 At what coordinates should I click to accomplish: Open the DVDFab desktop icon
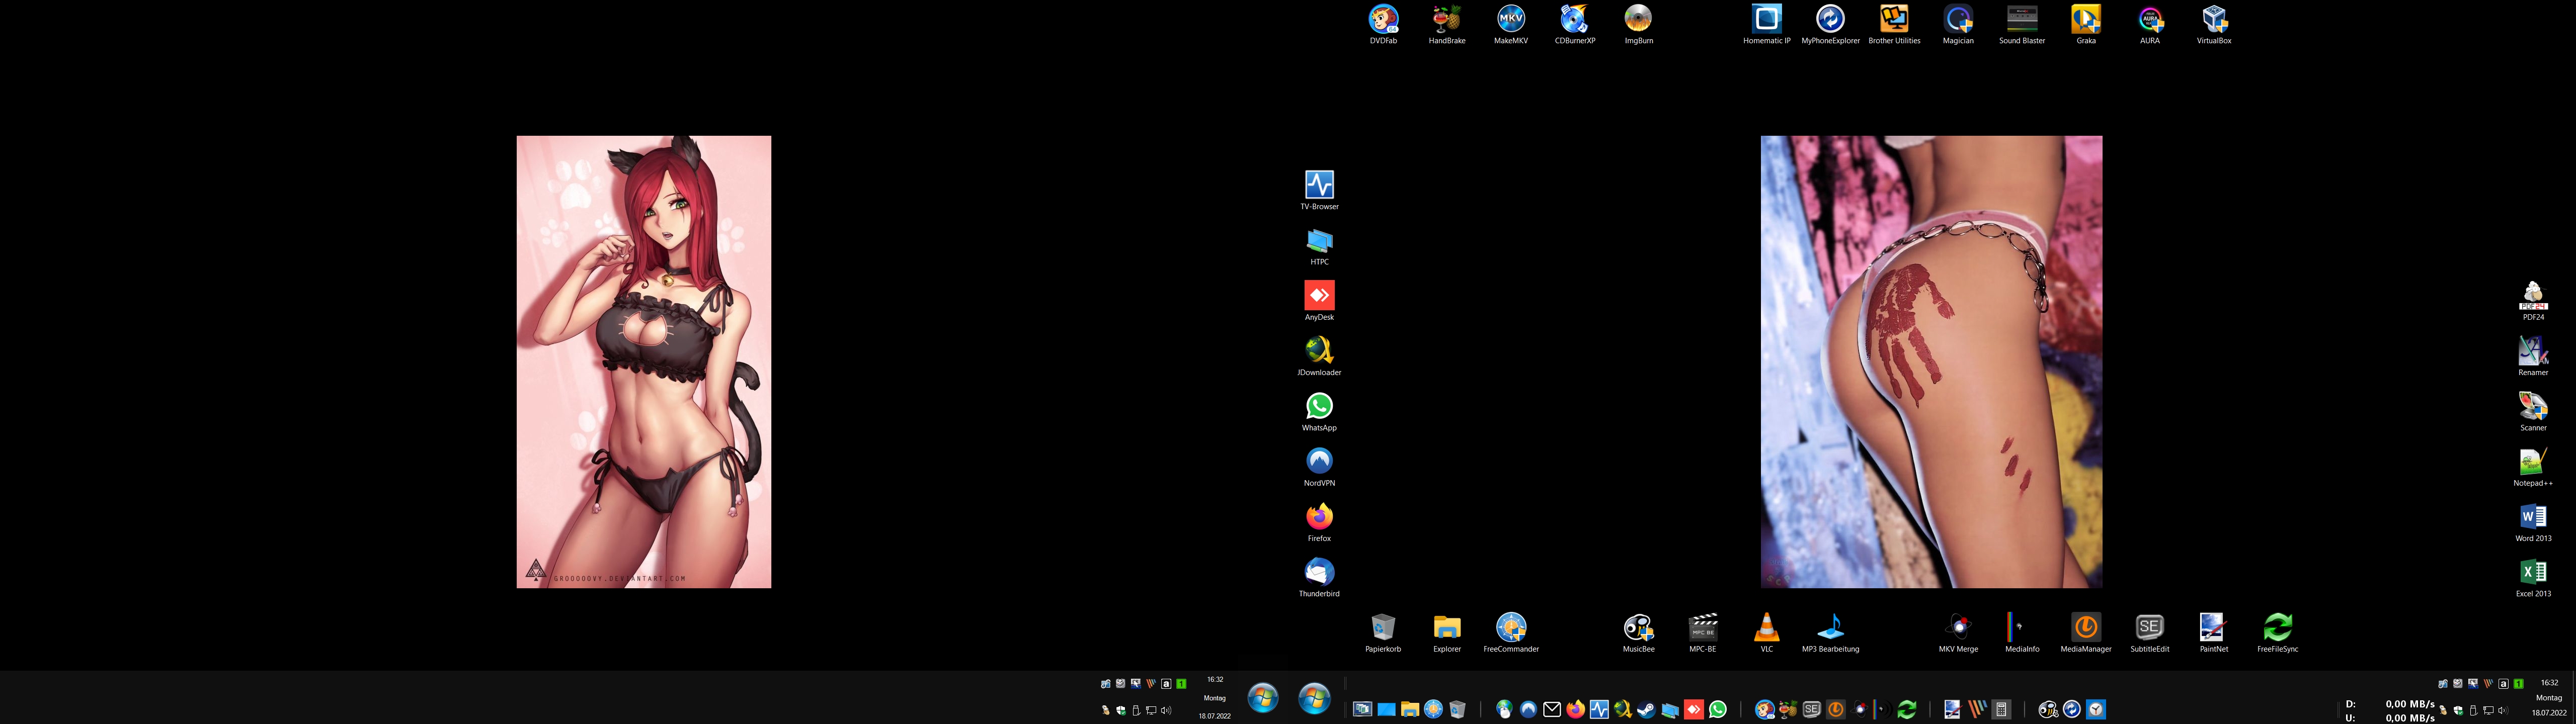(1383, 24)
